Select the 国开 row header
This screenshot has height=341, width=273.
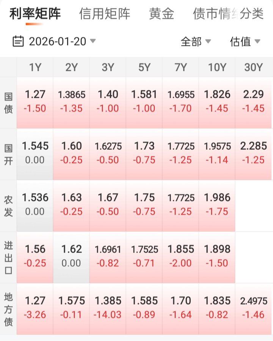pos(8,154)
